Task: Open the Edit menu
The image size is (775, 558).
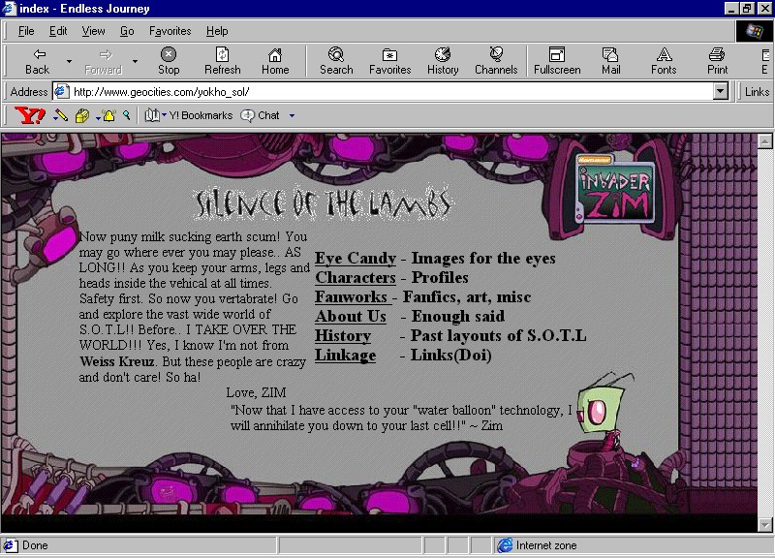Action: 58,31
